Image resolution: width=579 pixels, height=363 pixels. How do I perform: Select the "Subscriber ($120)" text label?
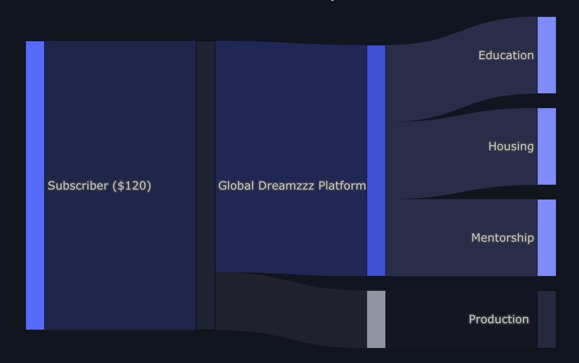[99, 186]
